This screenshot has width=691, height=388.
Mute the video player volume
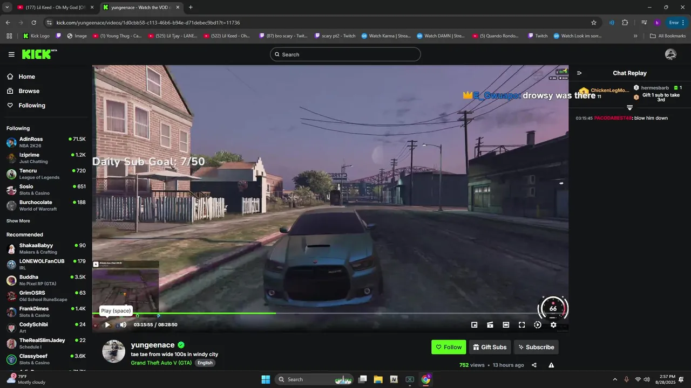(123, 324)
